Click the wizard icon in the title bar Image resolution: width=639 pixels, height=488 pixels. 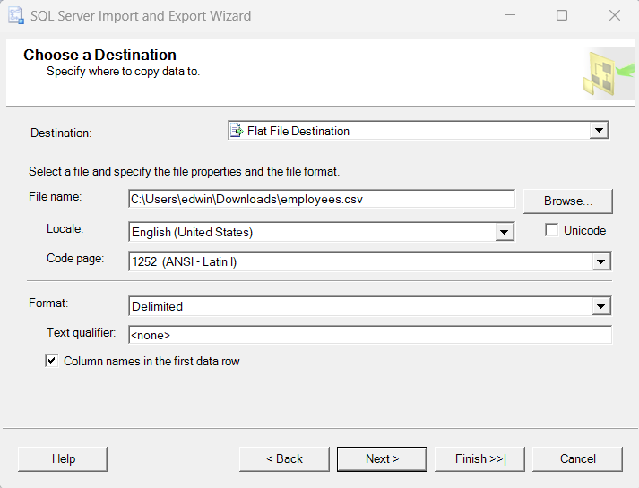click(x=16, y=15)
